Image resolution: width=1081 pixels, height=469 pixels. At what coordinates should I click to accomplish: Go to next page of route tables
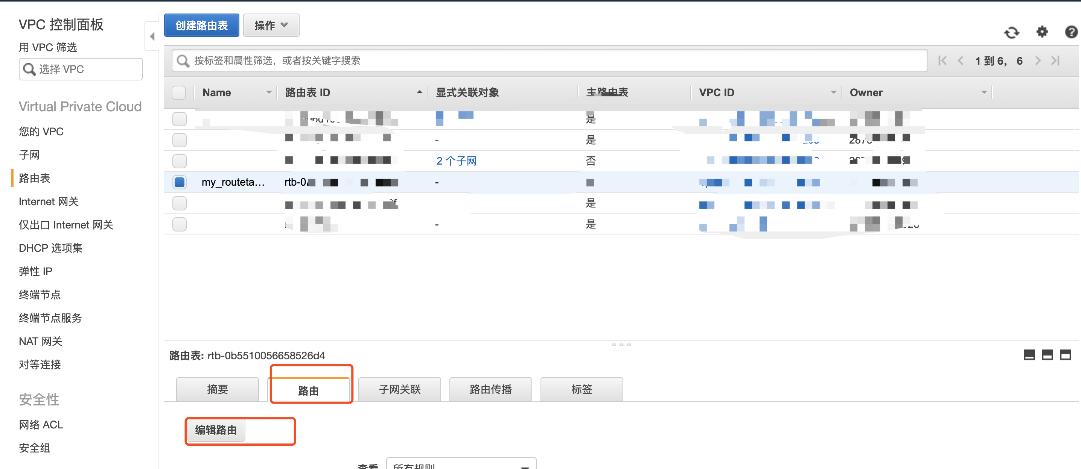tap(1038, 61)
